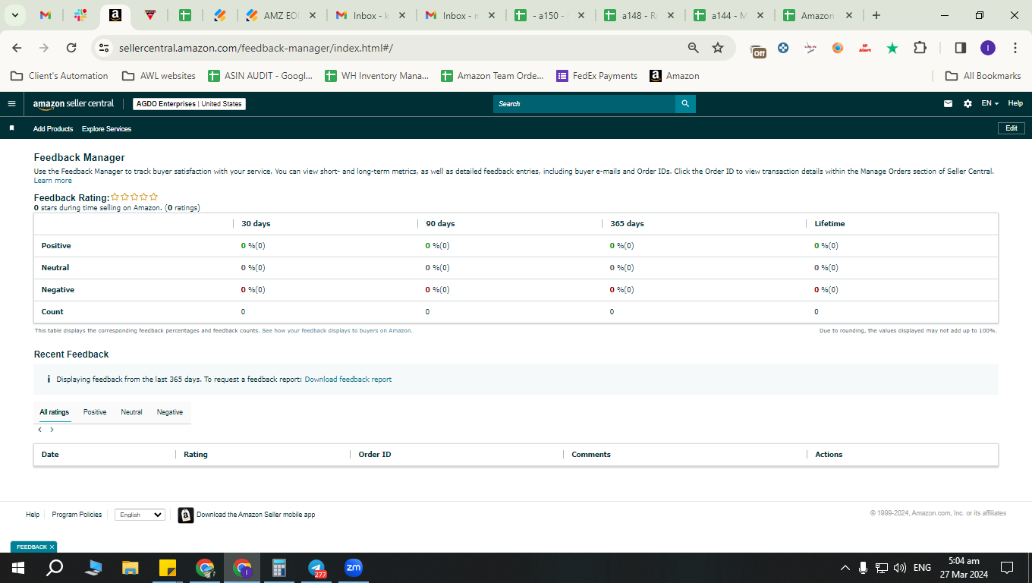Download the Amazon Seller mobile app link
The height and width of the screenshot is (583, 1032).
[x=256, y=515]
